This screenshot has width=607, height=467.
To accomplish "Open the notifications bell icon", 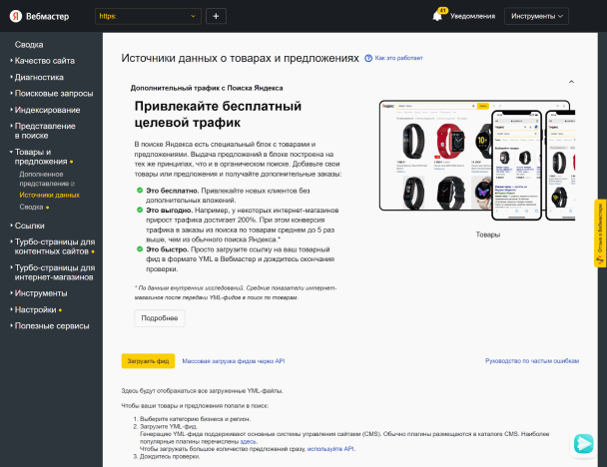I will point(440,16).
